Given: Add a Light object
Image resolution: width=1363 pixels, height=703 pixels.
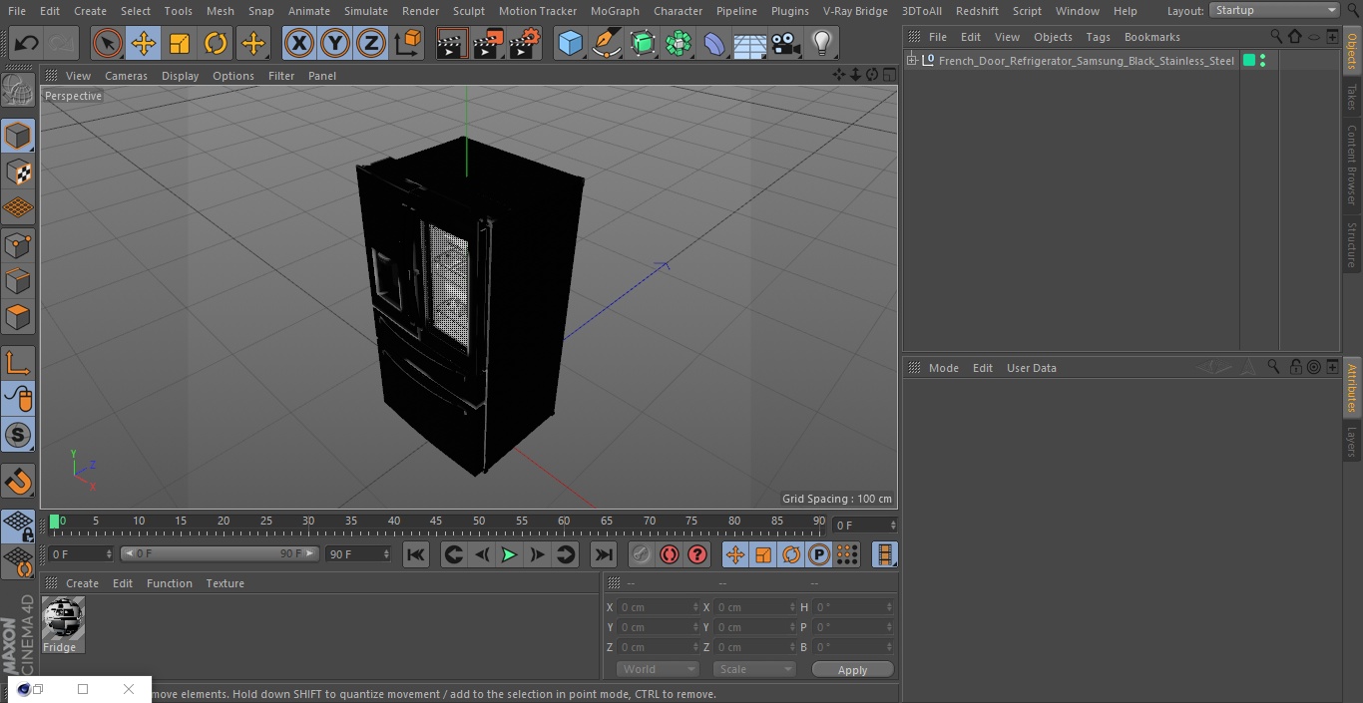Looking at the screenshot, I should (822, 43).
